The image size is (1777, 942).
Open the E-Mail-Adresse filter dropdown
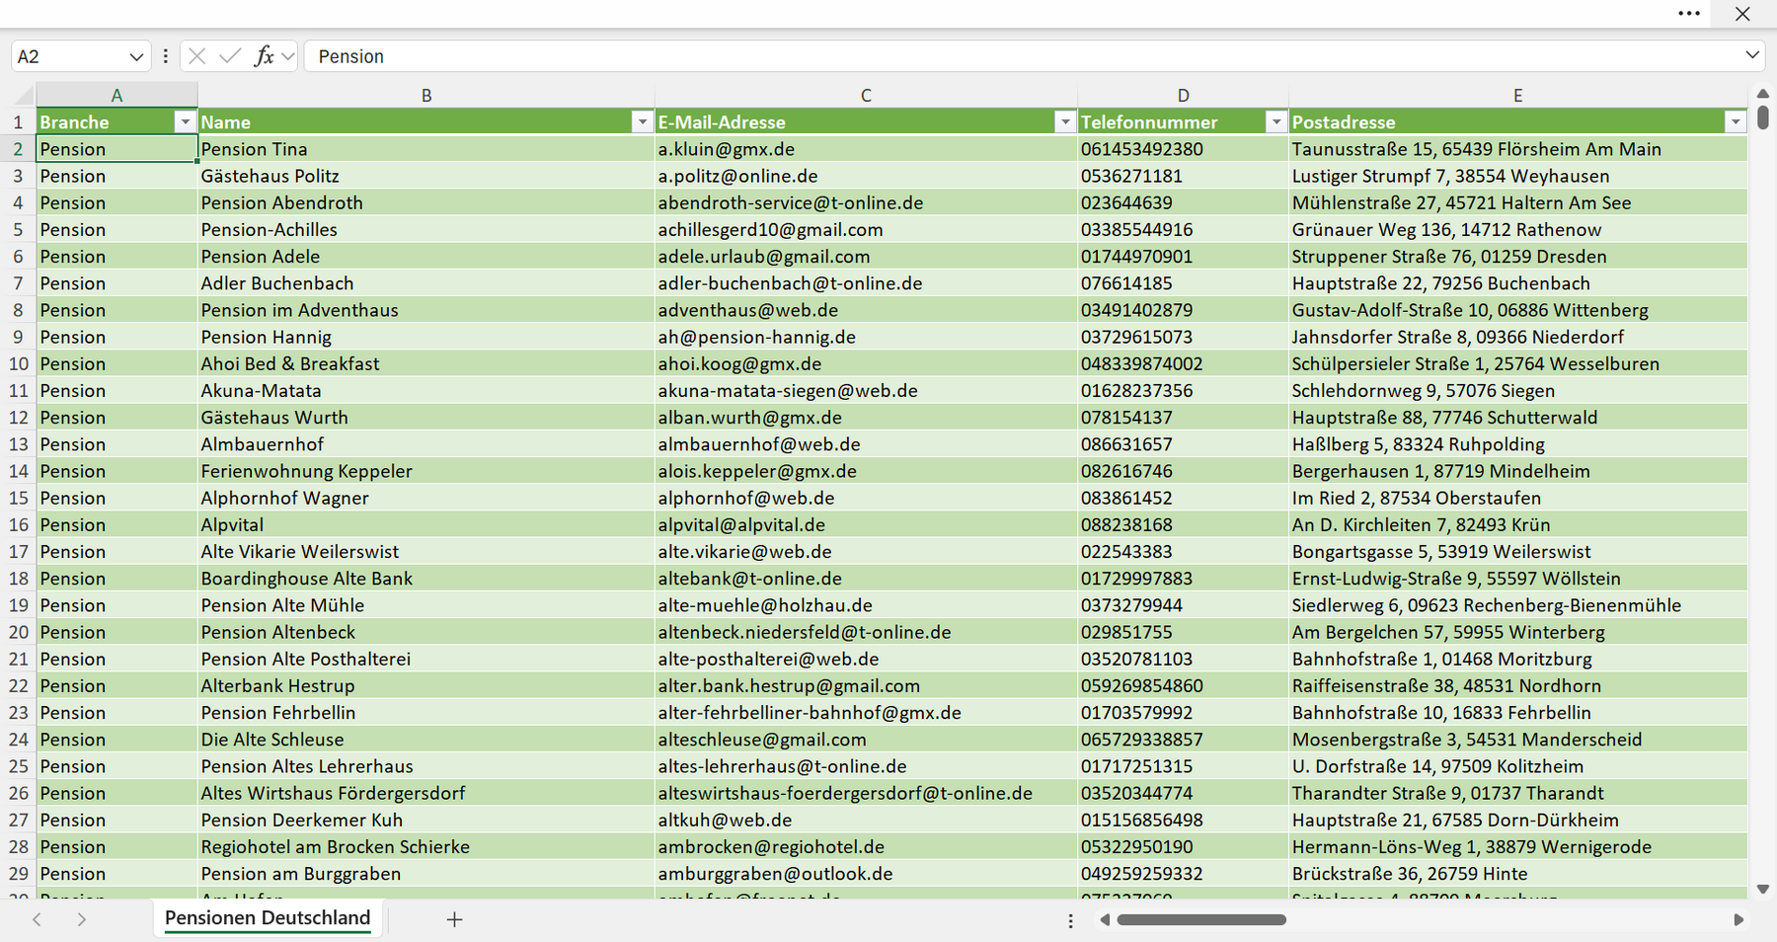coord(1064,121)
